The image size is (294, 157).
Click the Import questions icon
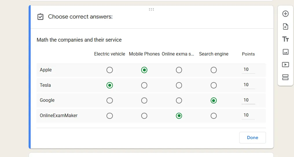click(285, 26)
